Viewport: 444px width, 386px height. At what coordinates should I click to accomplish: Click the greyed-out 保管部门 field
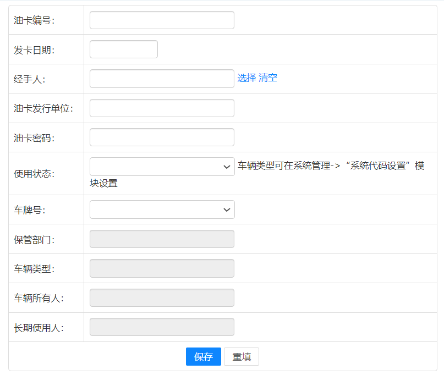[162, 239]
